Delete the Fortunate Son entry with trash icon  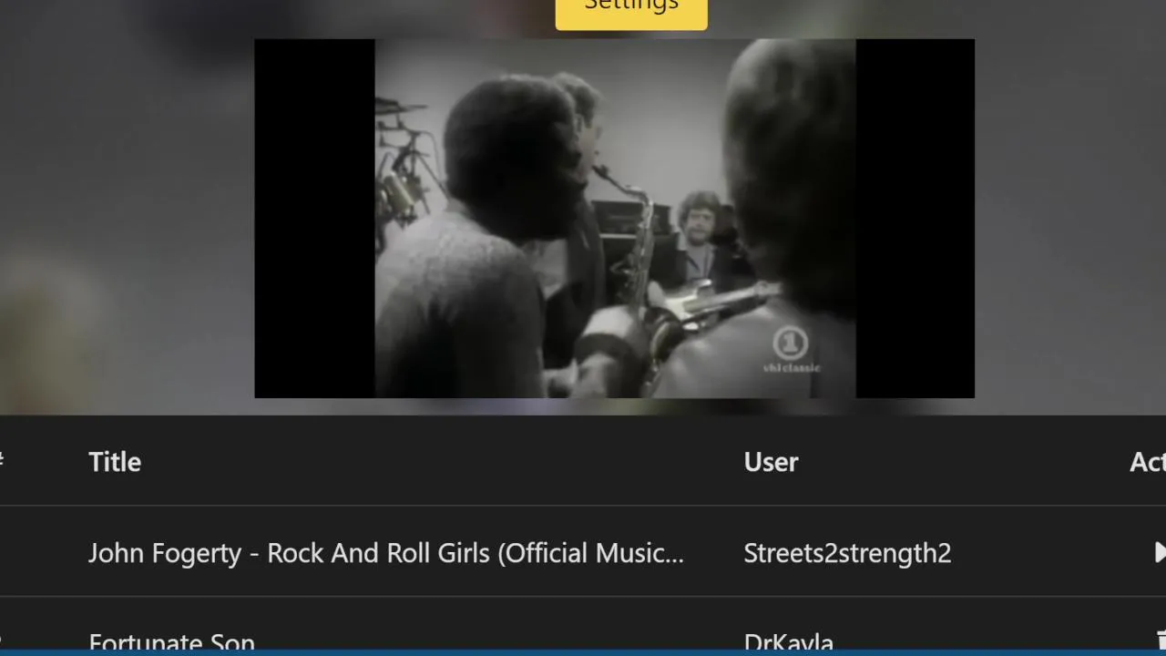(x=1161, y=640)
